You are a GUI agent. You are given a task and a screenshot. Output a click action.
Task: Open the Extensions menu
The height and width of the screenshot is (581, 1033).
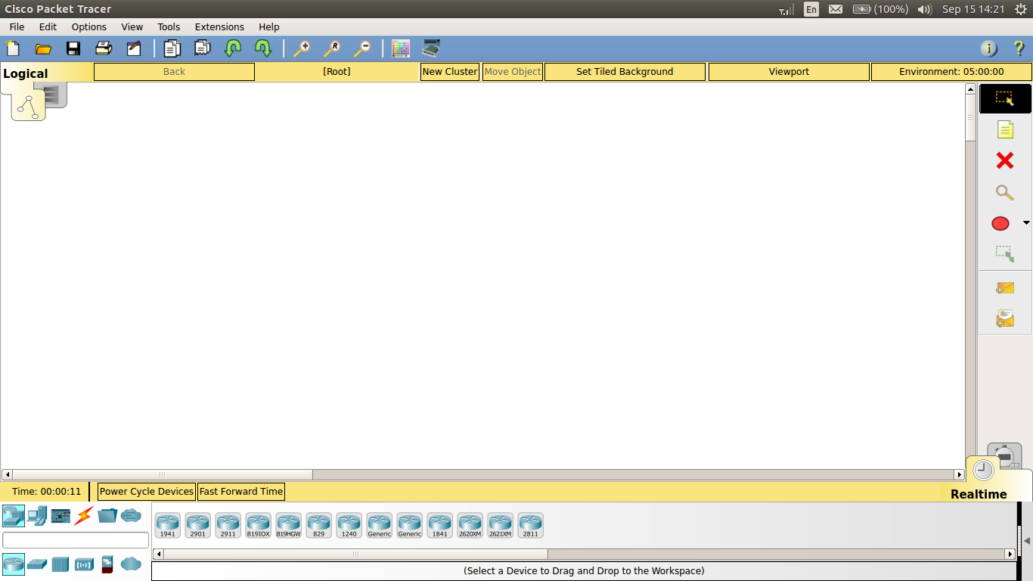click(219, 26)
